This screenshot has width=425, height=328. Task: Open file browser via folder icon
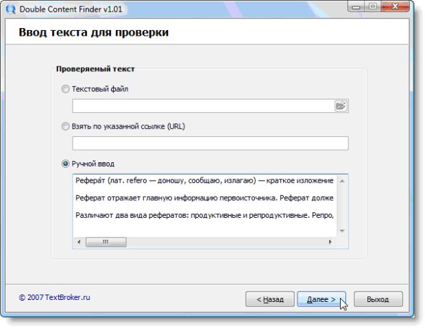(x=341, y=105)
